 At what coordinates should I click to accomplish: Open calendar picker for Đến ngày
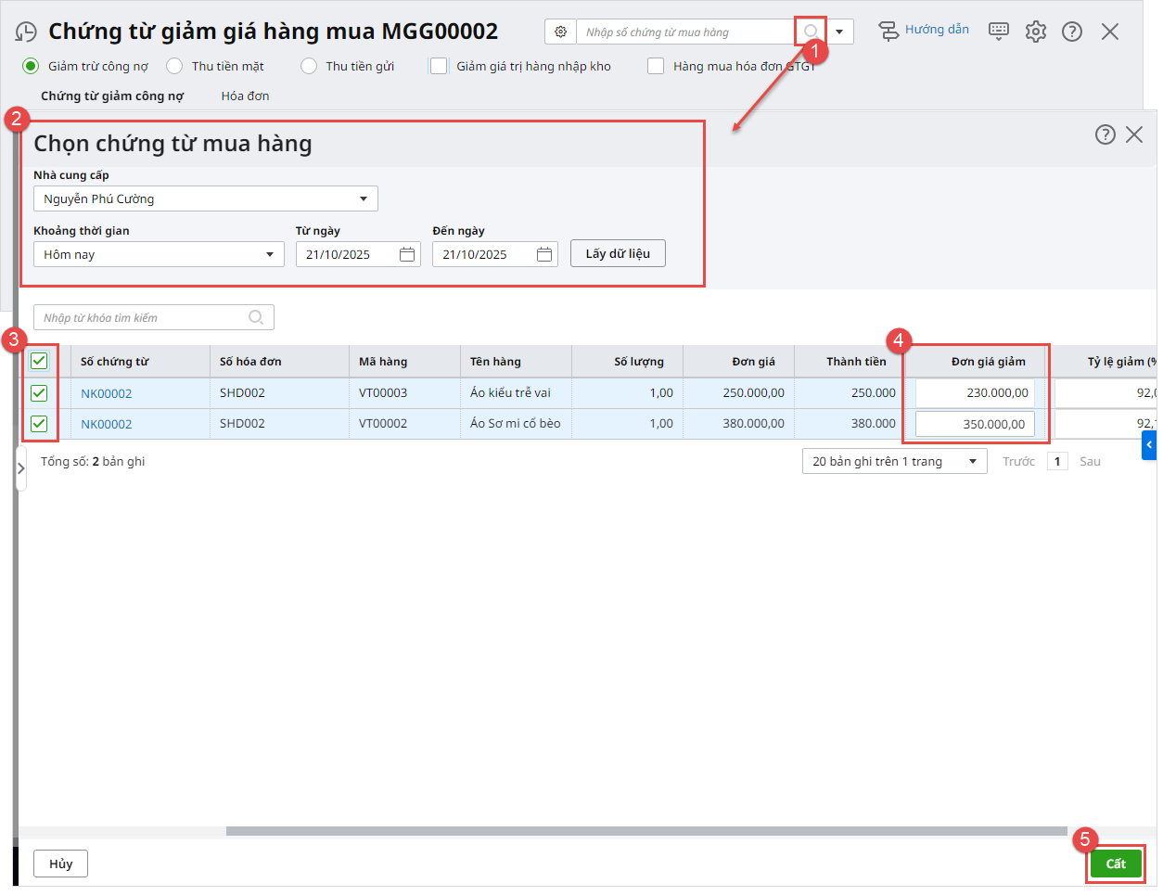(x=544, y=254)
